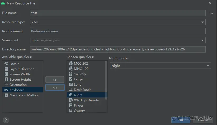Click the MCC 202 qualifier icon
This screenshot has width=217, height=125.
(x=71, y=63)
